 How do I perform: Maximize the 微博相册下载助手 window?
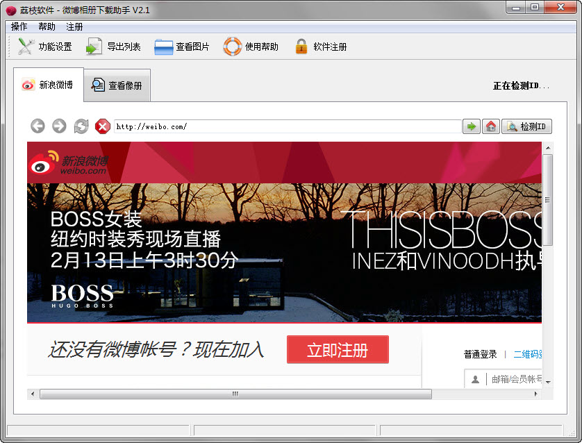[535, 7]
